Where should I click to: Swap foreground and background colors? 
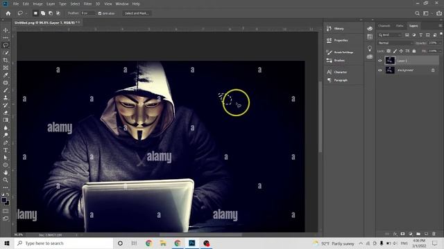click(x=8, y=194)
